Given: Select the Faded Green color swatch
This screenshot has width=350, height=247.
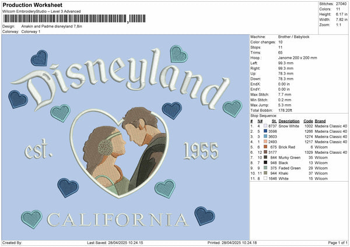Looking at the screenshot, I should [265, 168].
